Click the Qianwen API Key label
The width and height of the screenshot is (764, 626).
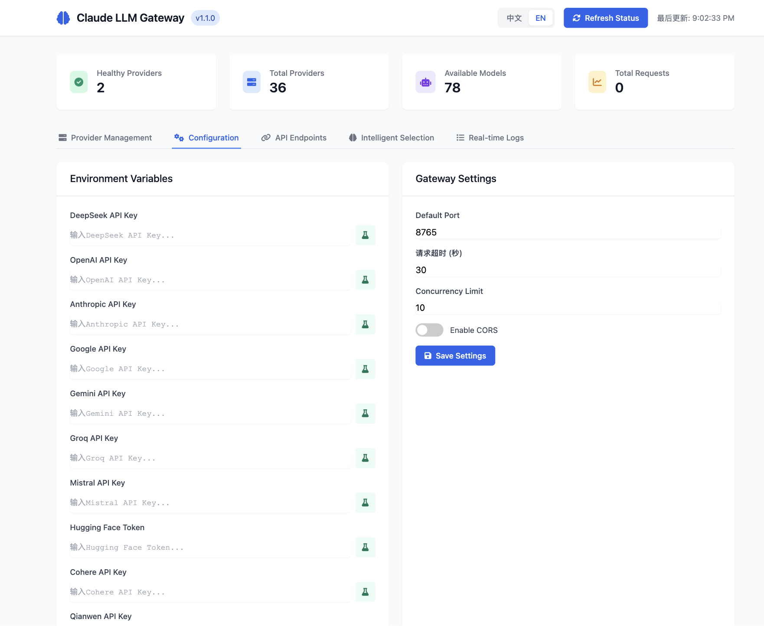[x=101, y=616]
